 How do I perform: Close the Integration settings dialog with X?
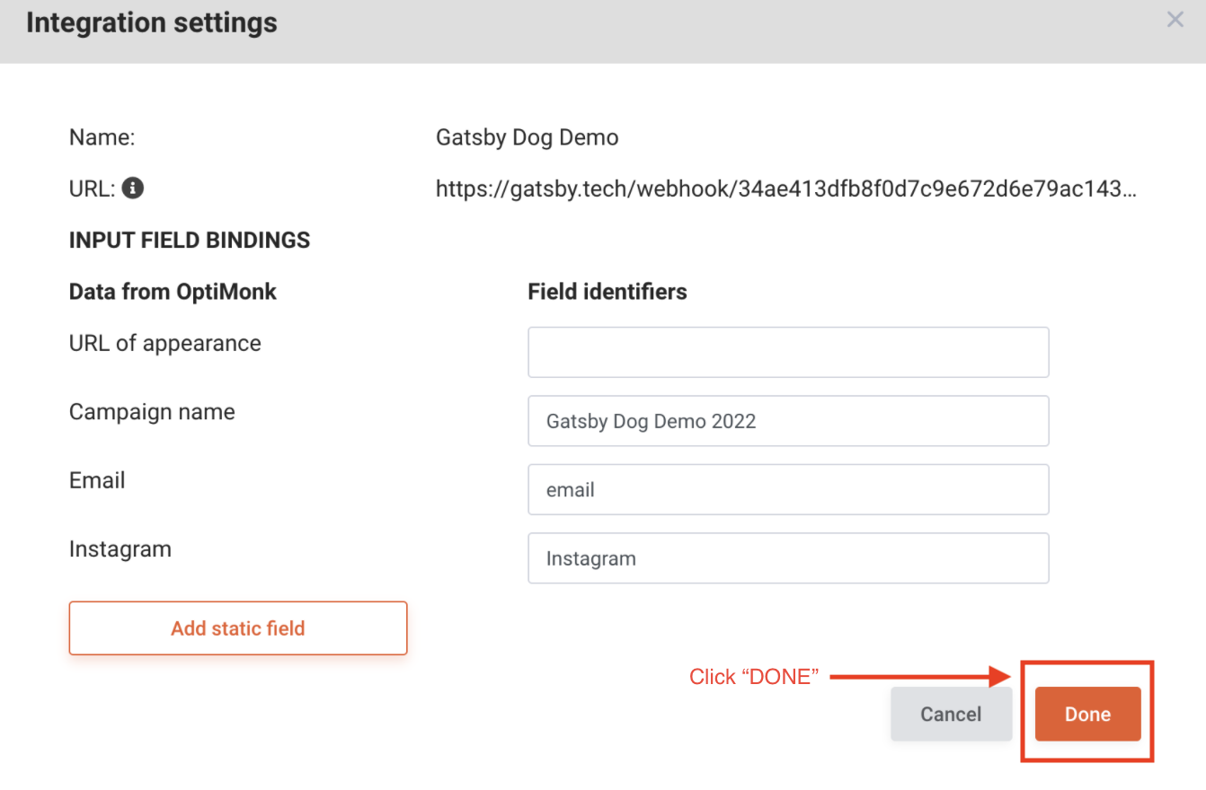coord(1175,19)
